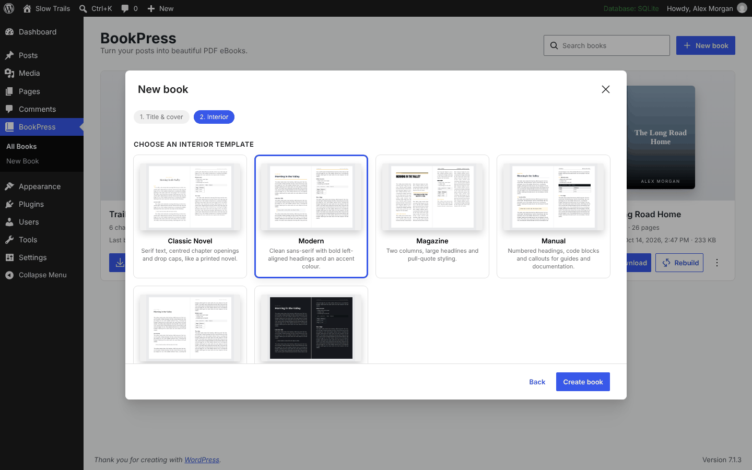Screen dimensions: 752x470
Task: Click the Appearance paintbrush icon
Action: click(x=9, y=186)
